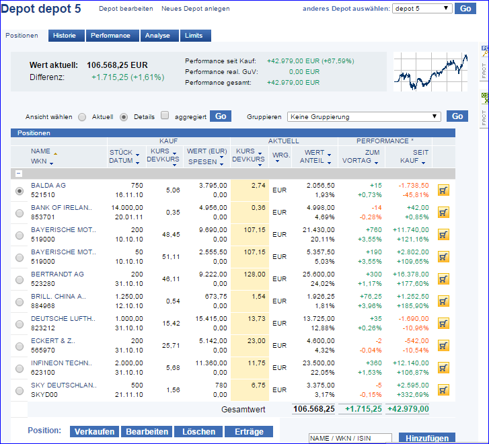The image size is (489, 444).
Task: Open the Gruppieren dropdown list
Action: [364, 116]
